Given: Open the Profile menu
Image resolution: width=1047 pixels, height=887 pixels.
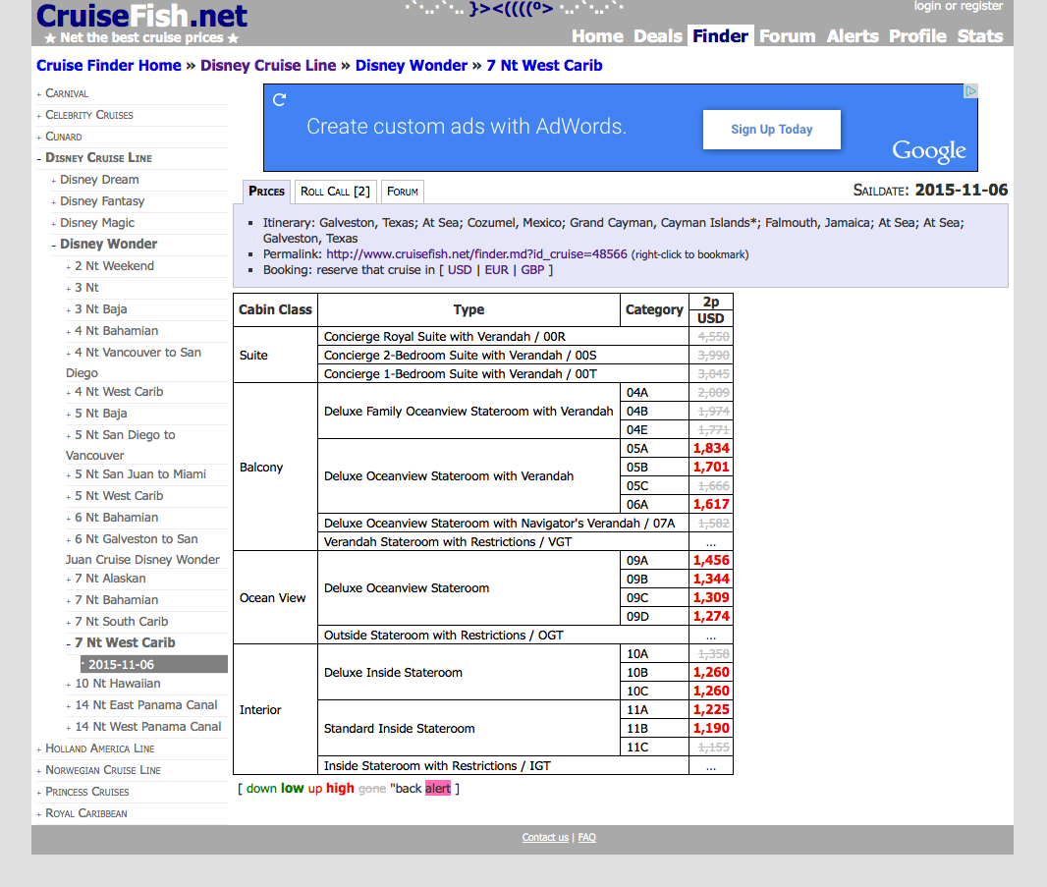Looking at the screenshot, I should point(917,36).
